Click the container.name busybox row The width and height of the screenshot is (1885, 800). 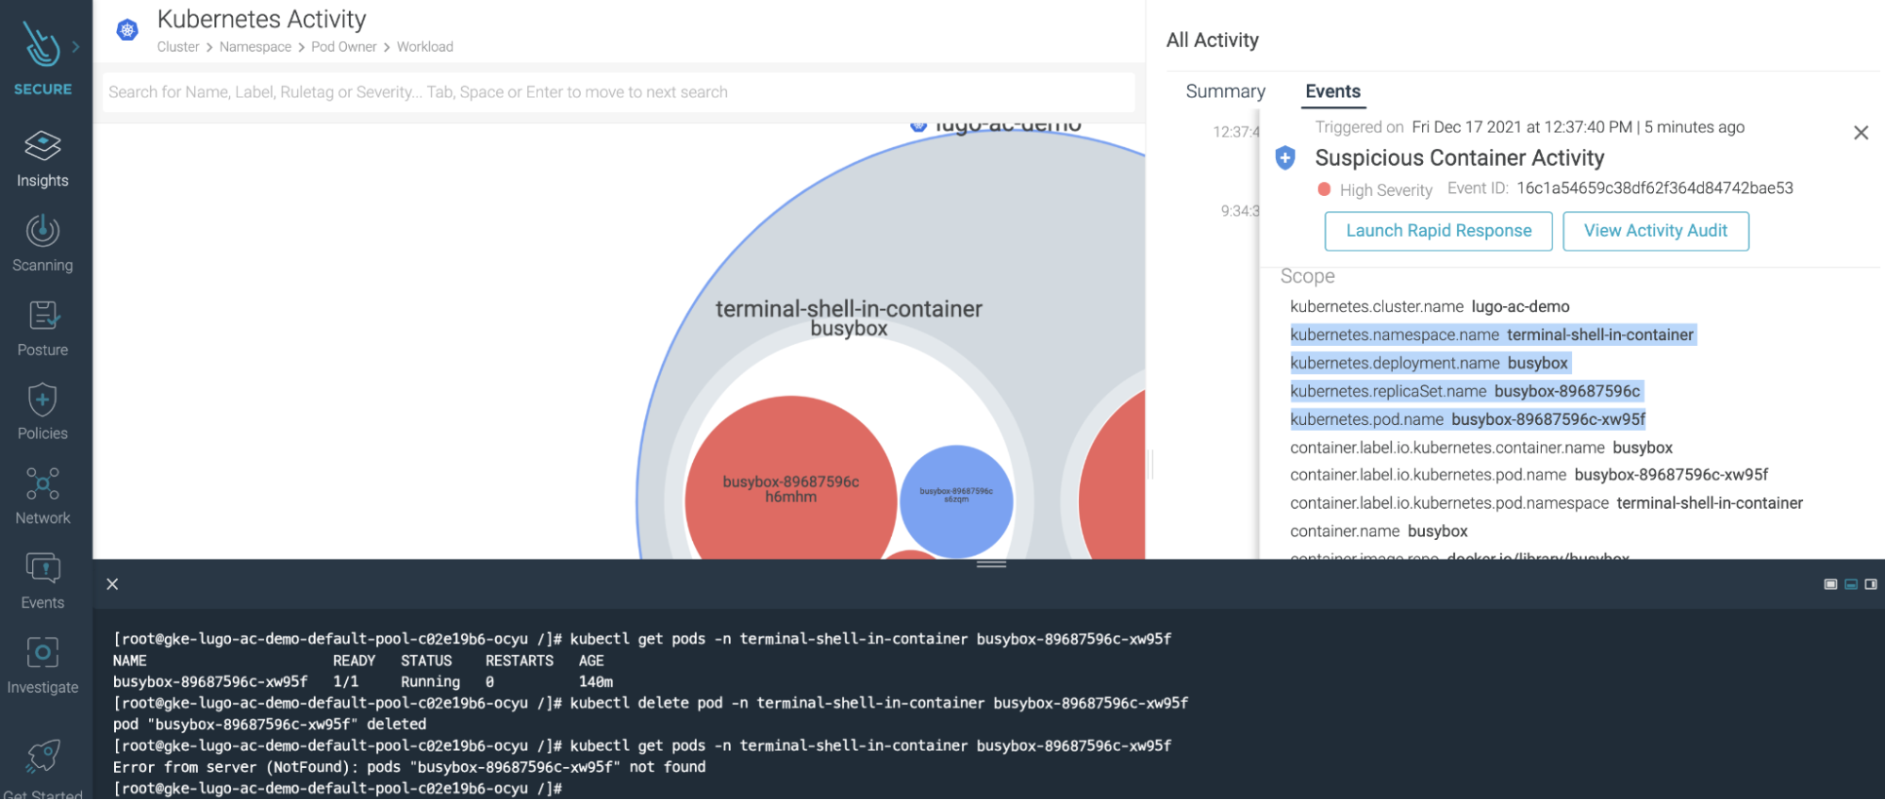coord(1379,531)
